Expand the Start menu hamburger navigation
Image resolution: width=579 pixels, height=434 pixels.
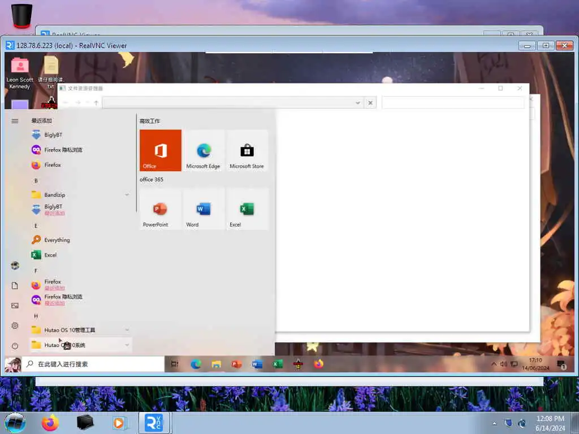pos(15,121)
